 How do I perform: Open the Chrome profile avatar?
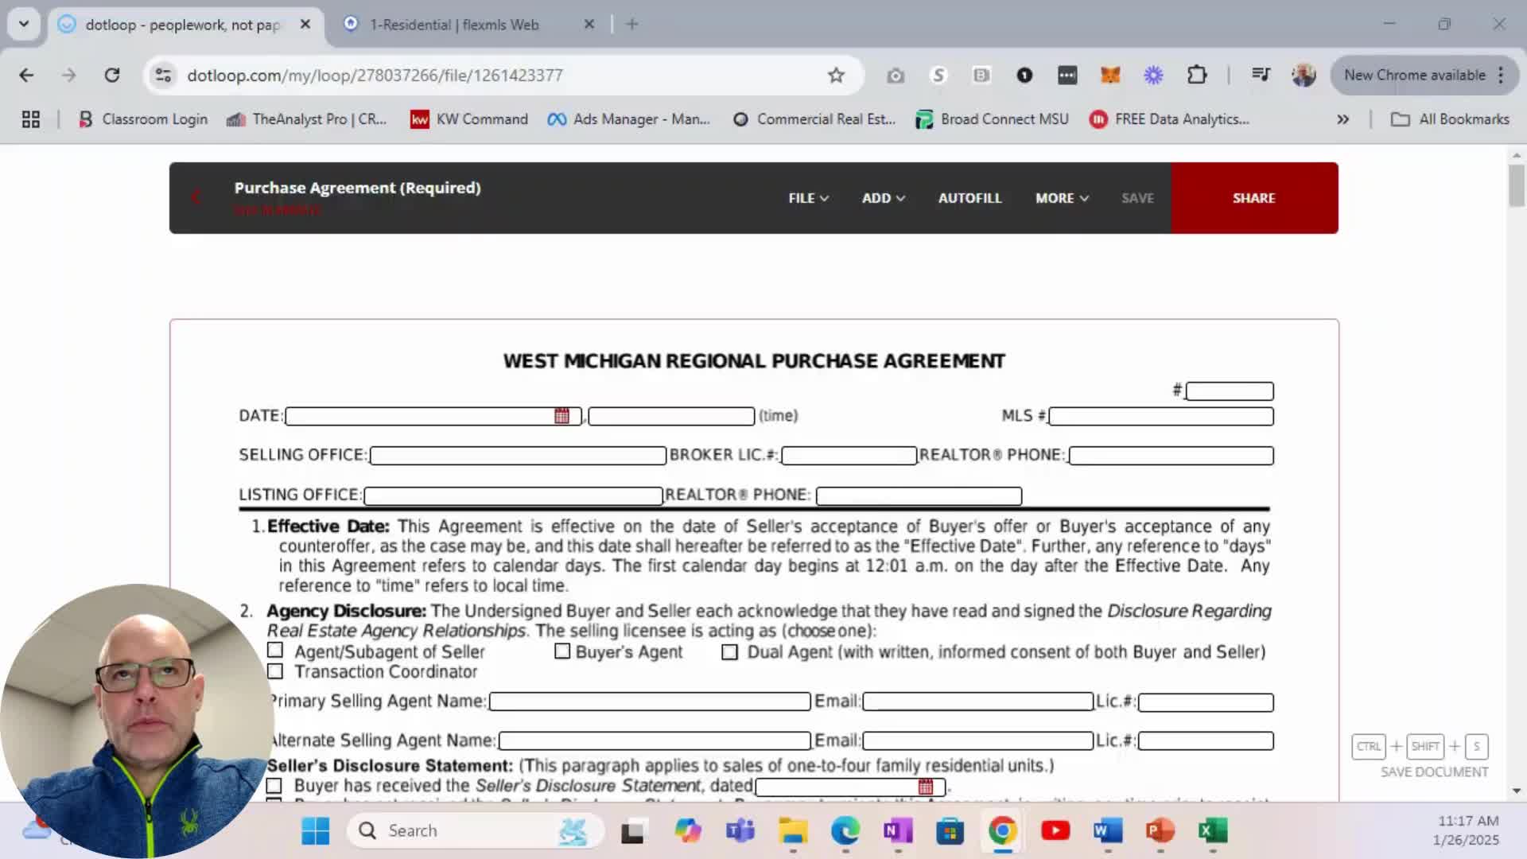coord(1304,75)
